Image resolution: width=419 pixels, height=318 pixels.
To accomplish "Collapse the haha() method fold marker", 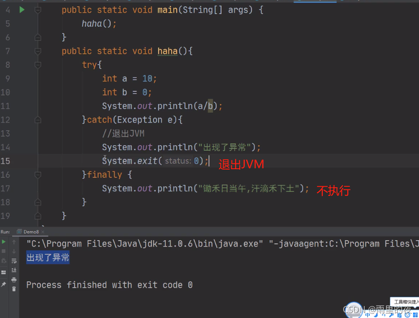I will click(37, 51).
